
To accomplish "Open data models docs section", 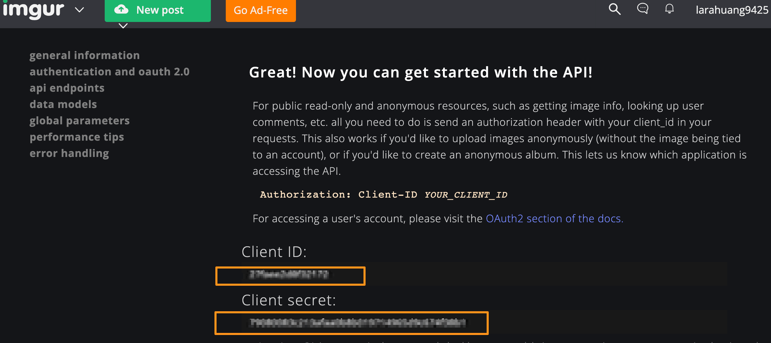I will 63,104.
